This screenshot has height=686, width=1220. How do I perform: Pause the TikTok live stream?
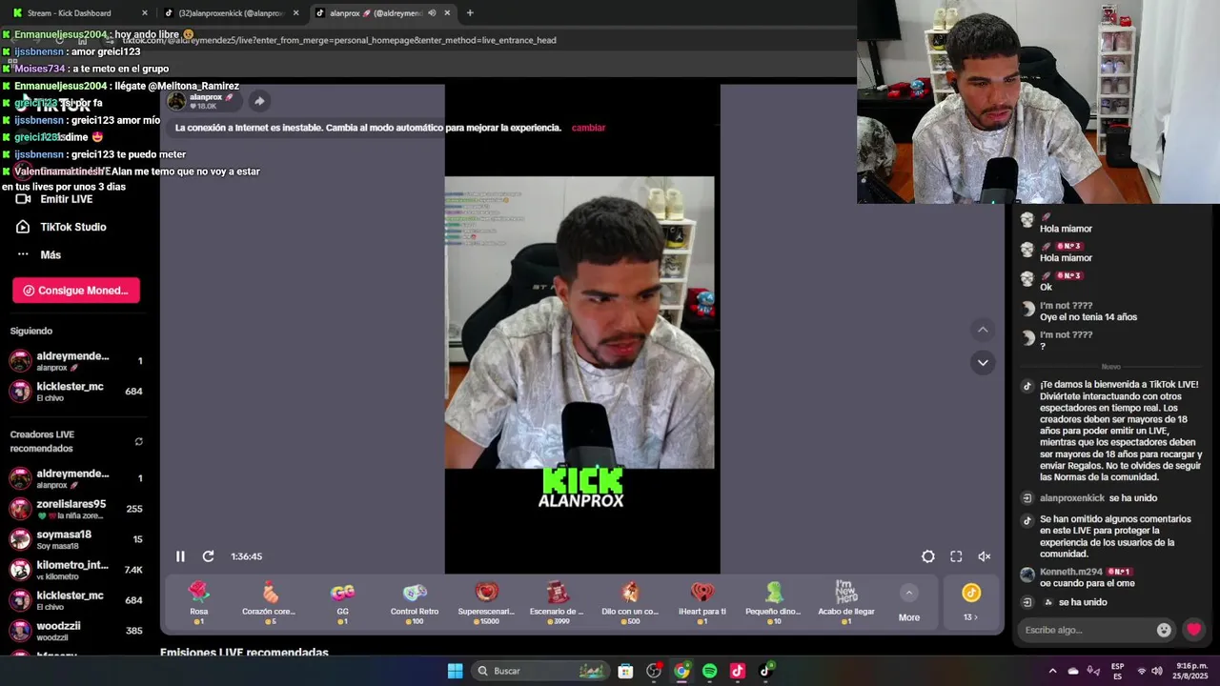tap(180, 556)
